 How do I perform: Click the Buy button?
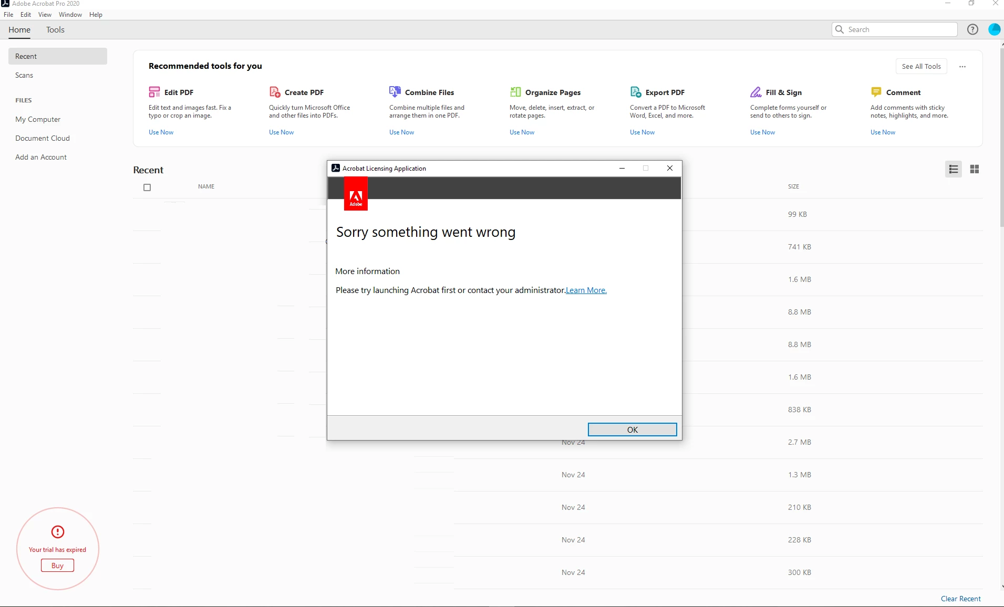[58, 566]
